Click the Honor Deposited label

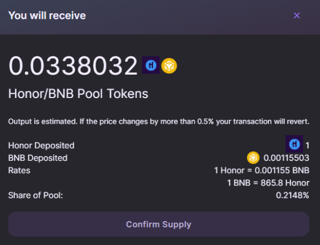click(41, 145)
